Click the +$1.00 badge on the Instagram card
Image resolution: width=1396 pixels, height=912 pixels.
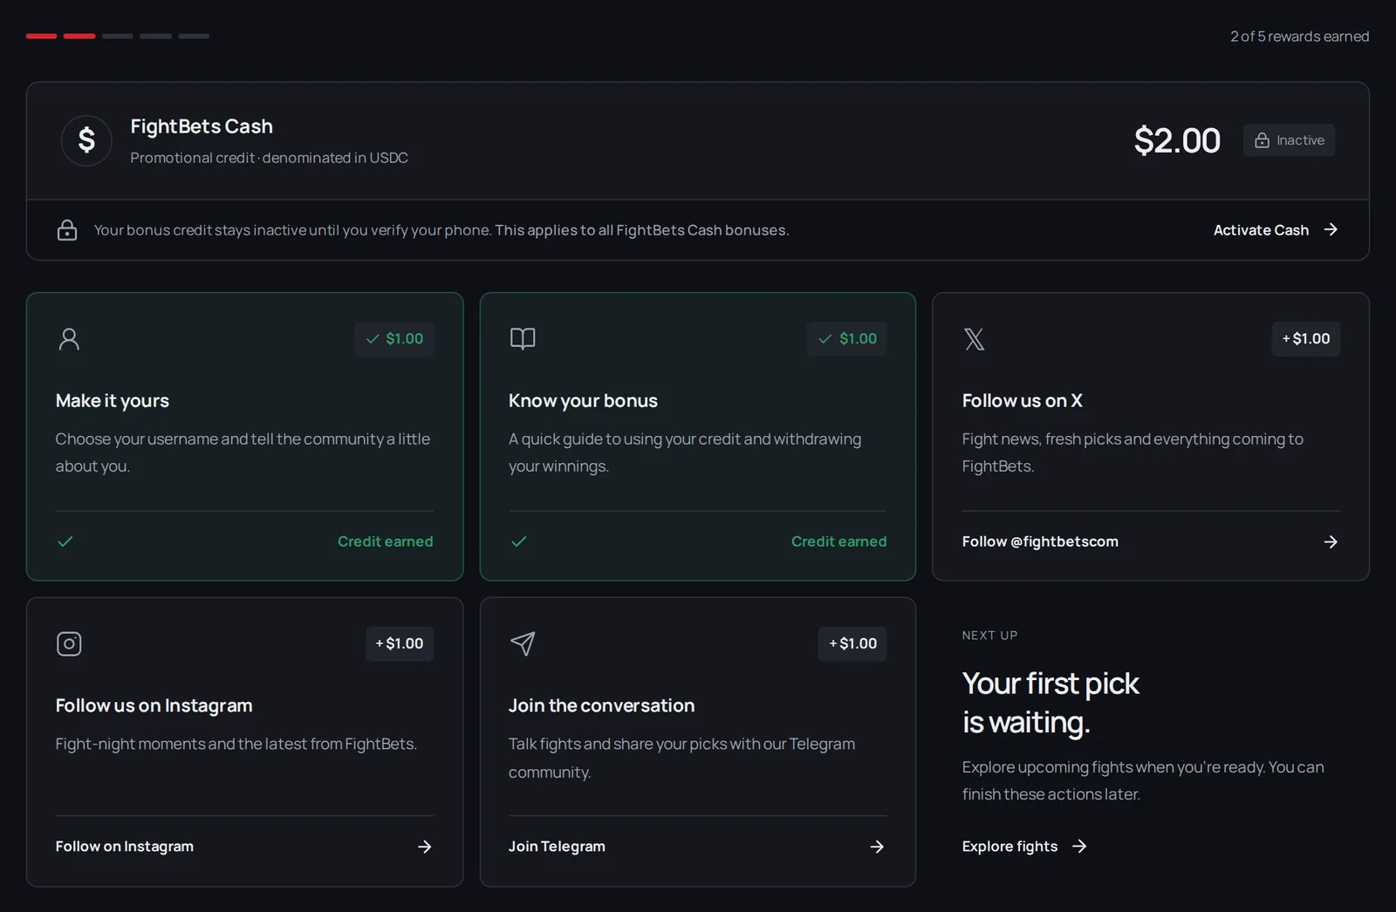tap(400, 644)
